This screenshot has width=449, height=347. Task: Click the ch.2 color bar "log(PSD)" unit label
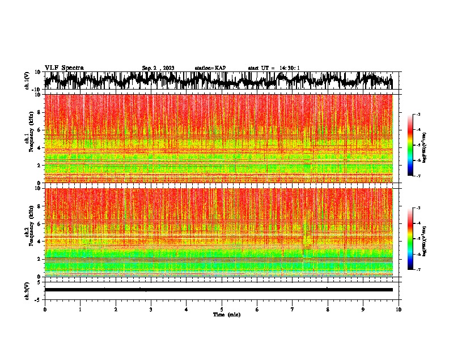click(x=424, y=242)
